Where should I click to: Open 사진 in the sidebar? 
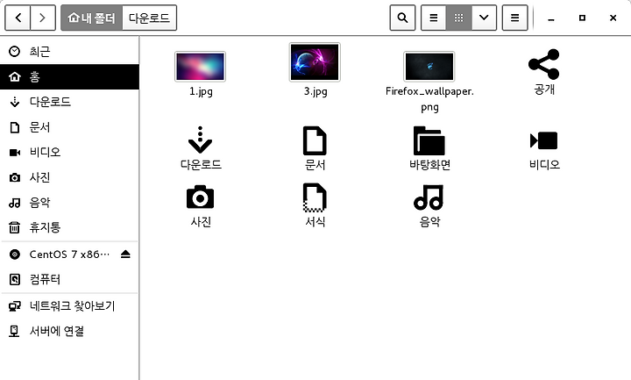pyautogui.click(x=69, y=177)
